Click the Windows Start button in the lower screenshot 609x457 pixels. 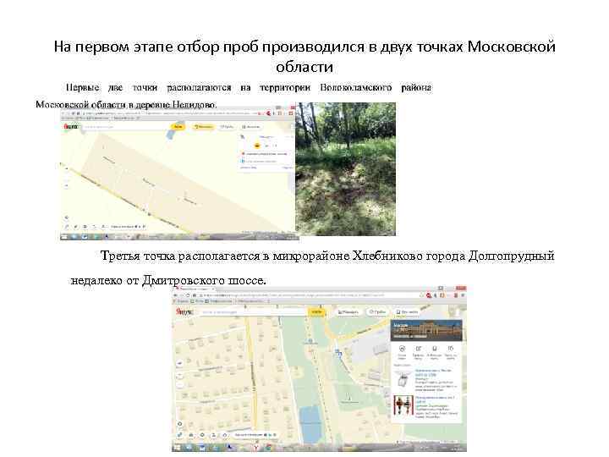point(178,448)
